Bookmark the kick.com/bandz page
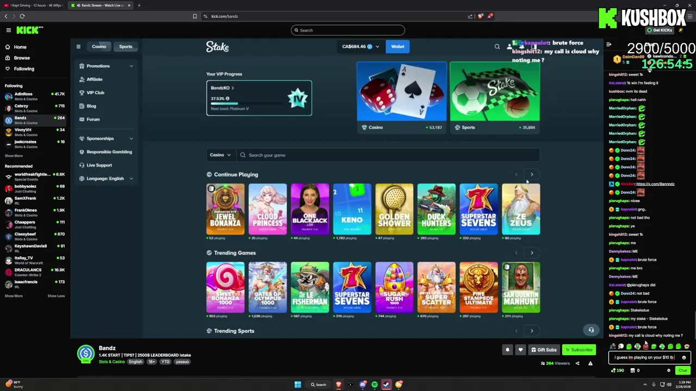Screen dimensions: 696x391 [x=195, y=16]
